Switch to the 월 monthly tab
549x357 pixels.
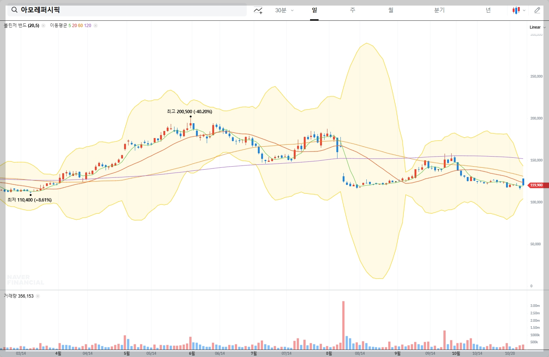(x=391, y=10)
